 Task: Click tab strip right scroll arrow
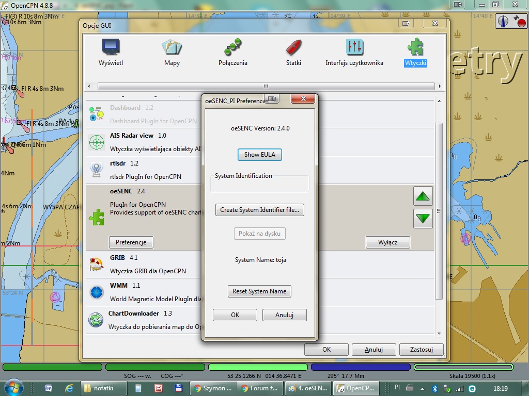(440, 86)
